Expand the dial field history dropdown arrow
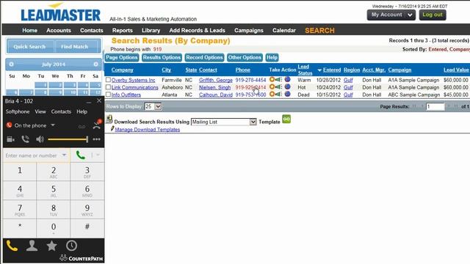Viewport: 470px width, 264px height. pos(64,155)
